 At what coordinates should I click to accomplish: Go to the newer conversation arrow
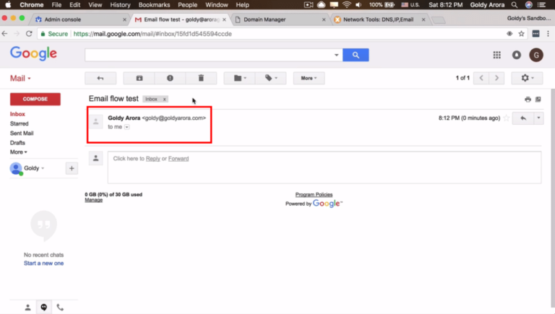pyautogui.click(x=481, y=78)
